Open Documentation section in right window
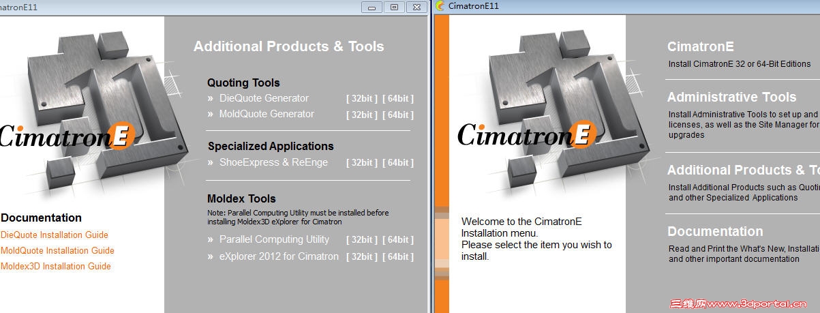The width and height of the screenshot is (820, 313). coord(715,231)
